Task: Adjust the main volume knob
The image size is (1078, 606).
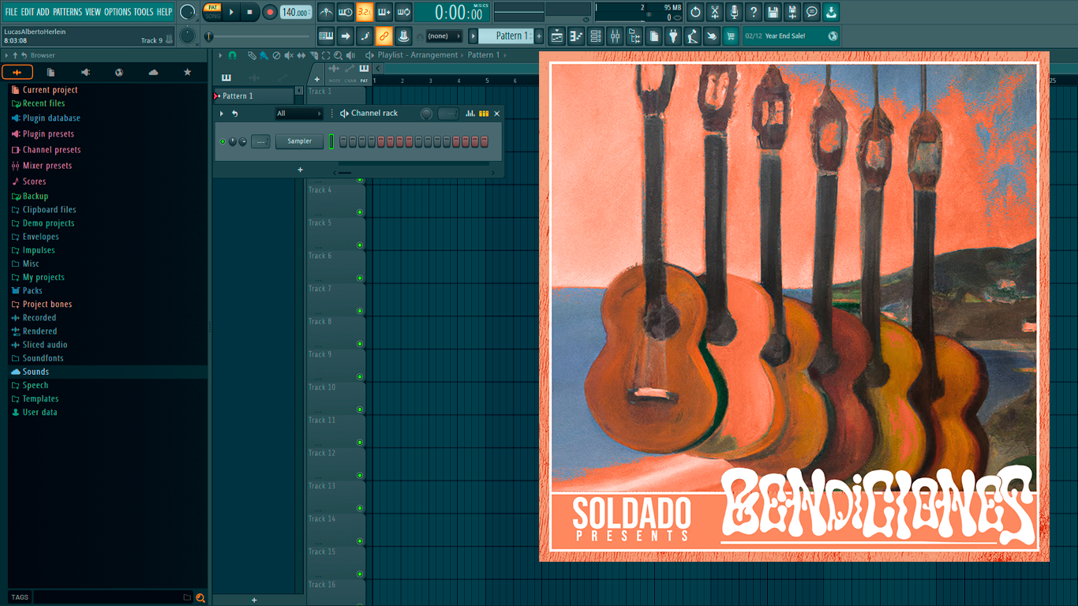Action: click(x=187, y=12)
